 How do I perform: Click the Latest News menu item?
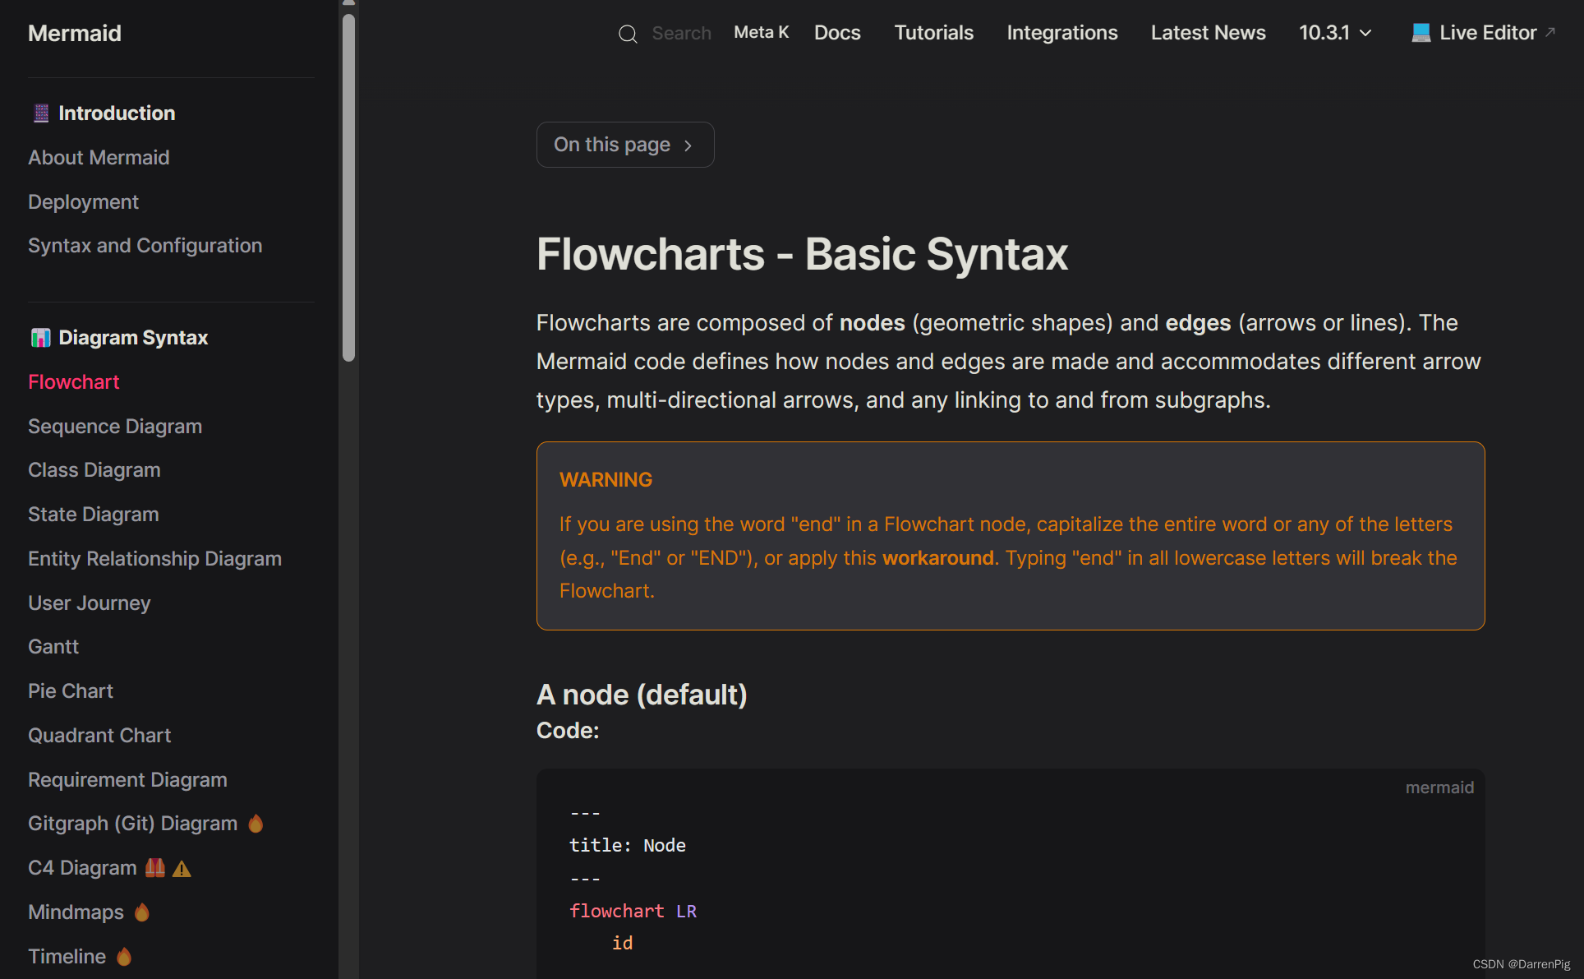click(1209, 30)
